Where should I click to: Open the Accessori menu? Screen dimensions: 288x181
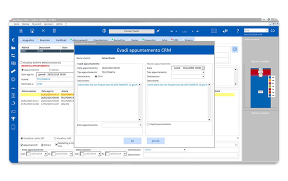coord(48,24)
